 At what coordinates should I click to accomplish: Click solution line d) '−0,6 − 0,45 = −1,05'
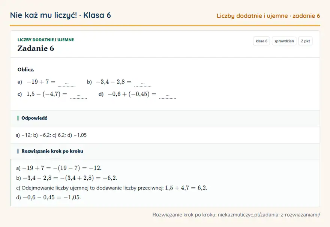click(x=48, y=197)
